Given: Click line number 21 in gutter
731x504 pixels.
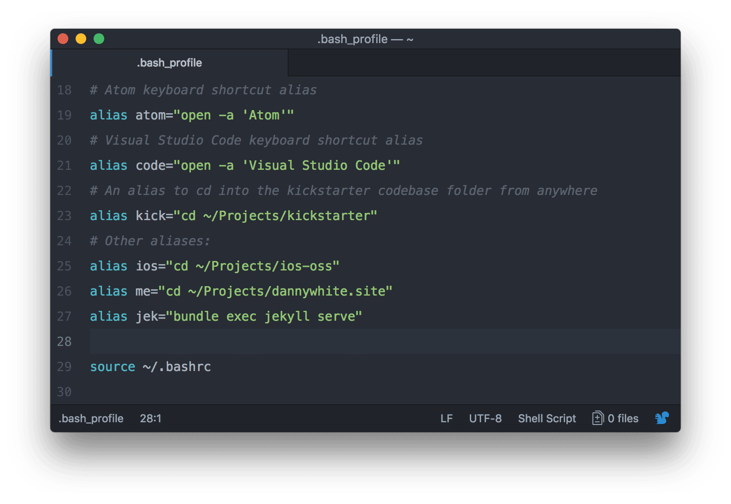Looking at the screenshot, I should 64,166.
